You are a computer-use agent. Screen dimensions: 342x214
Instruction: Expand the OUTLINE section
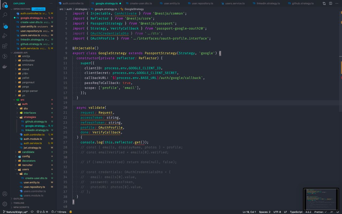pyautogui.click(x=18, y=199)
